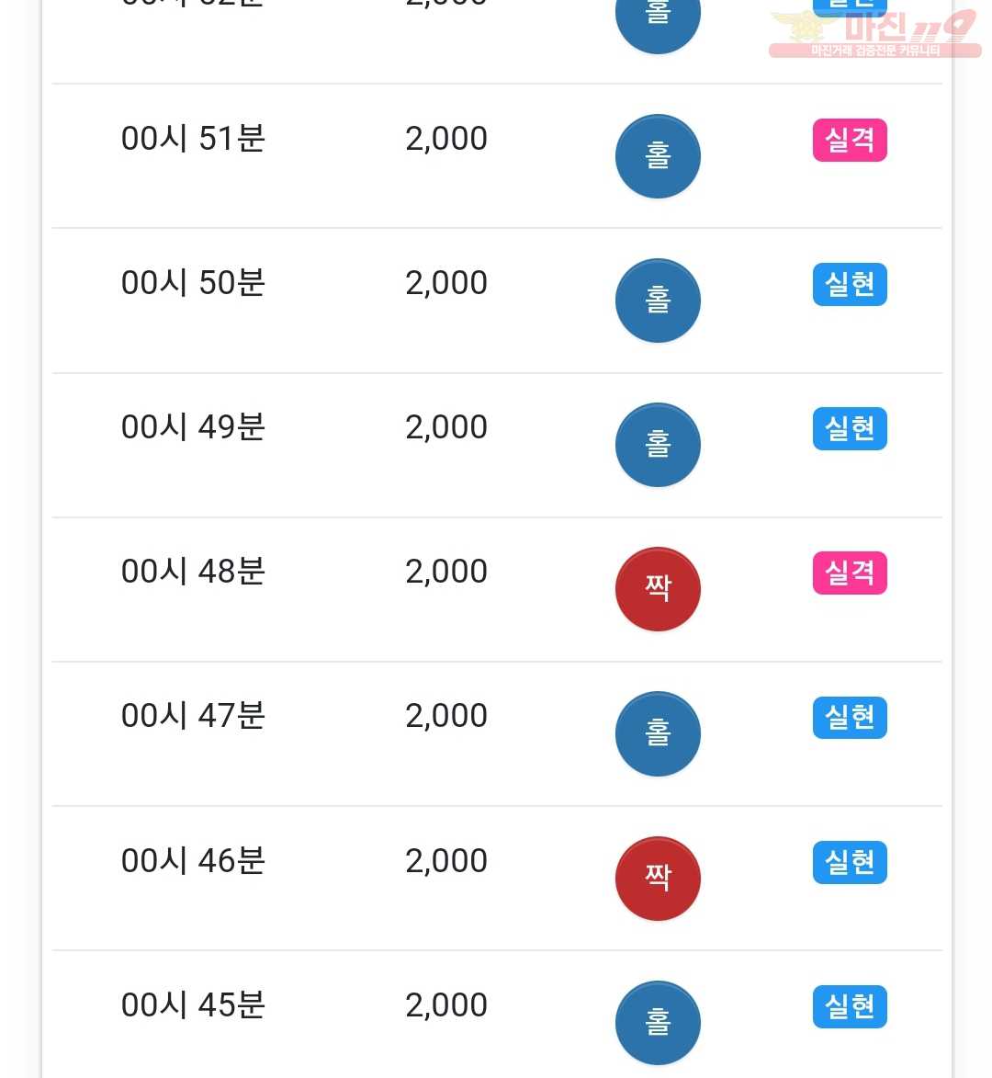Click the 마진 watermark logo at top right
The image size is (992, 1078).
coord(875,33)
